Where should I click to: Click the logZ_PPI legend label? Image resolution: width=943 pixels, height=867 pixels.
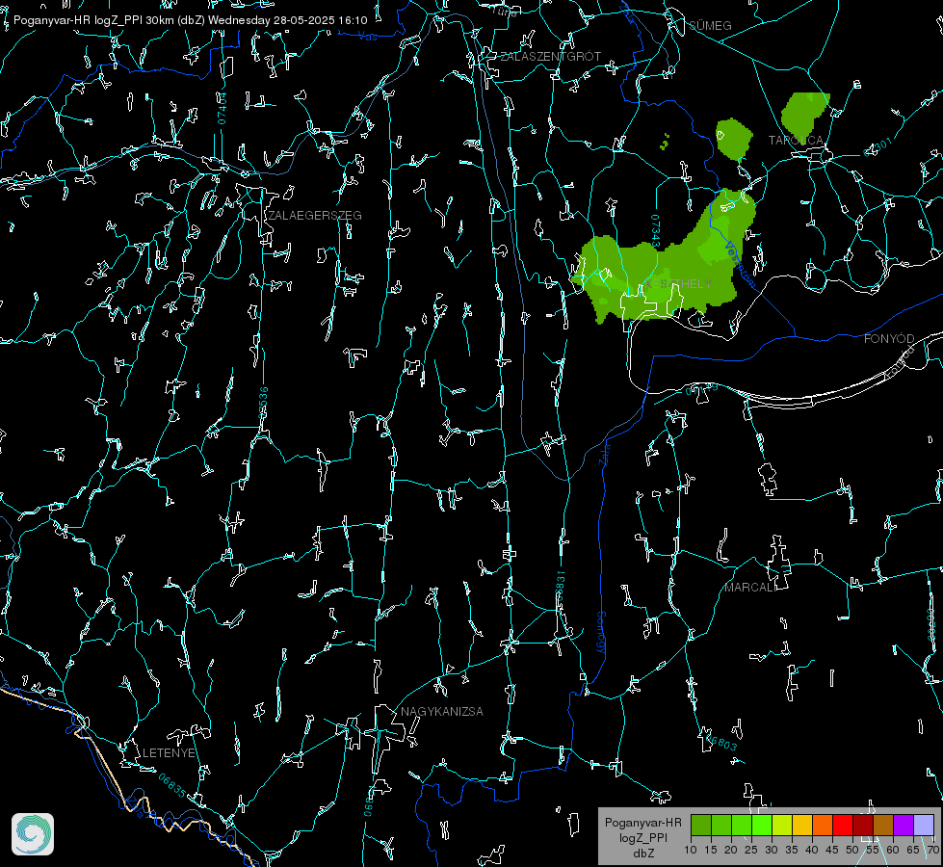[642, 837]
